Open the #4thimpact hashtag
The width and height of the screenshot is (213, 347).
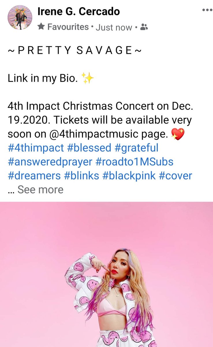point(36,148)
